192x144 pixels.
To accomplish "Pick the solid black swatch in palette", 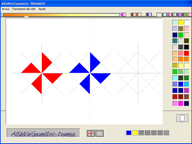I will [x=186, y=47].
